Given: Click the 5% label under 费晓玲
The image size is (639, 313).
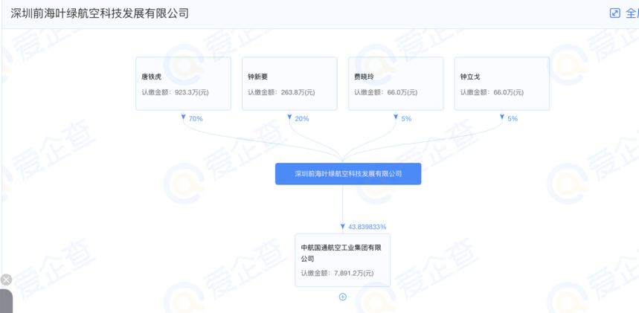Looking at the screenshot, I should (406, 119).
